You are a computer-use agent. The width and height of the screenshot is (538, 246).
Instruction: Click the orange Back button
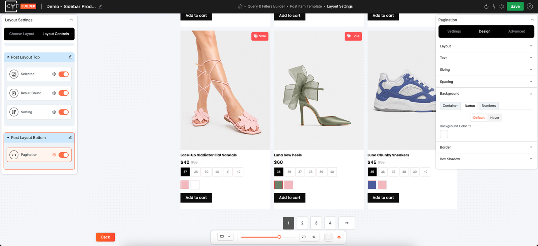pyautogui.click(x=106, y=237)
